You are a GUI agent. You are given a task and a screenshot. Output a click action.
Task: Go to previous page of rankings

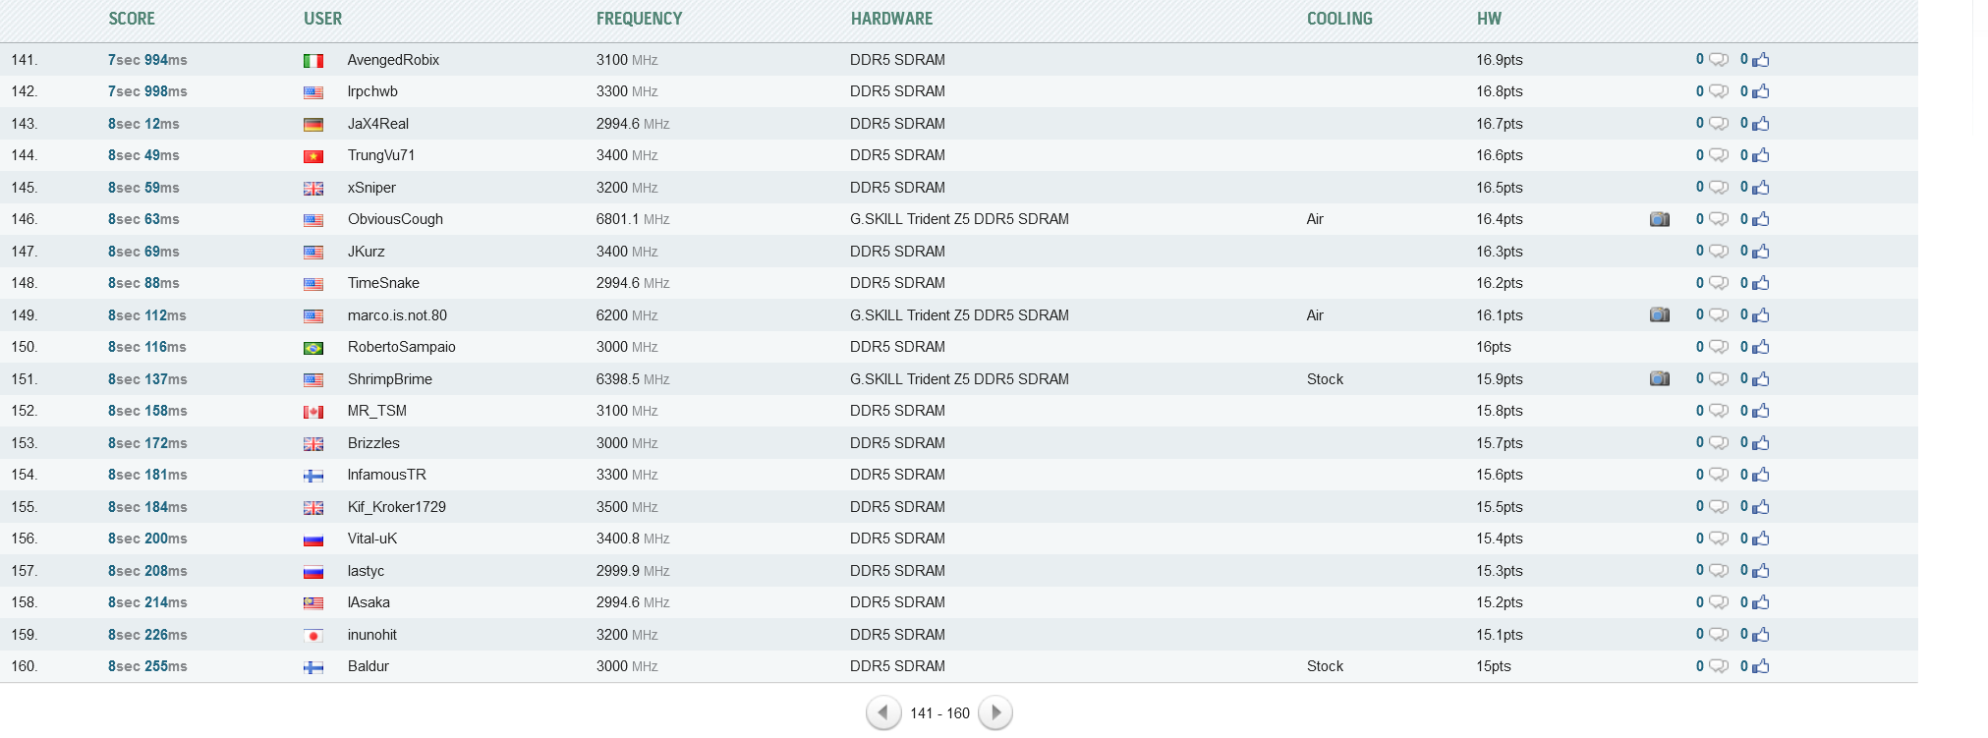click(882, 712)
